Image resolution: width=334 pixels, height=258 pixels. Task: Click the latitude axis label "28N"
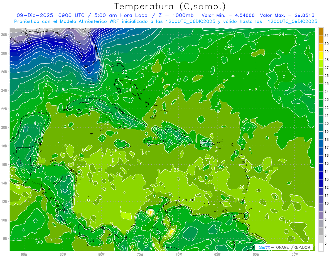4,53
